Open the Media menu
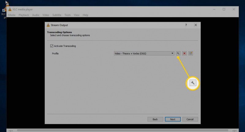 pos(12,15)
